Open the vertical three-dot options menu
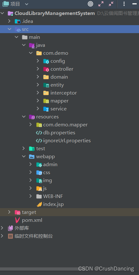 tap(124, 4)
